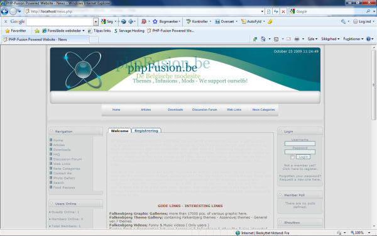Click the help question mark icon
Screen dimensions: 377x236
point(368,39)
